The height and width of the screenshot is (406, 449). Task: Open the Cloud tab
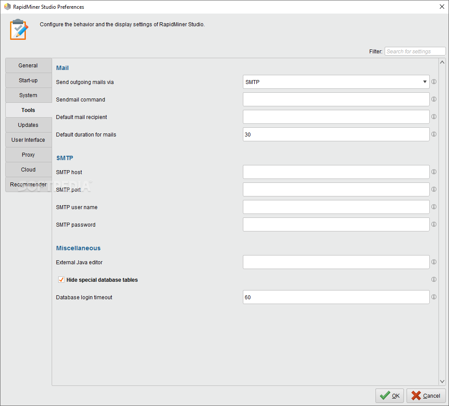tap(28, 169)
